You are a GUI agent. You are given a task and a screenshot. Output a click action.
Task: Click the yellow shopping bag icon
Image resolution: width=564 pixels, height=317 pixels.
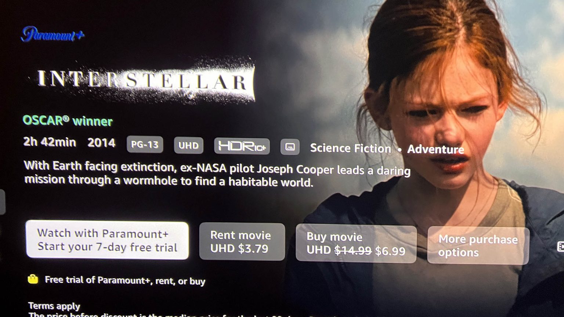(33, 279)
